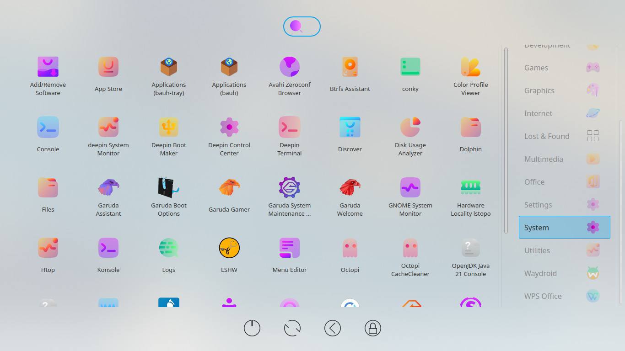Launch Htop
The height and width of the screenshot is (351, 625).
coord(48,256)
